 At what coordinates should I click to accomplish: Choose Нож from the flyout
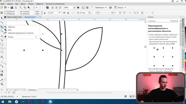click(x=22, y=30)
